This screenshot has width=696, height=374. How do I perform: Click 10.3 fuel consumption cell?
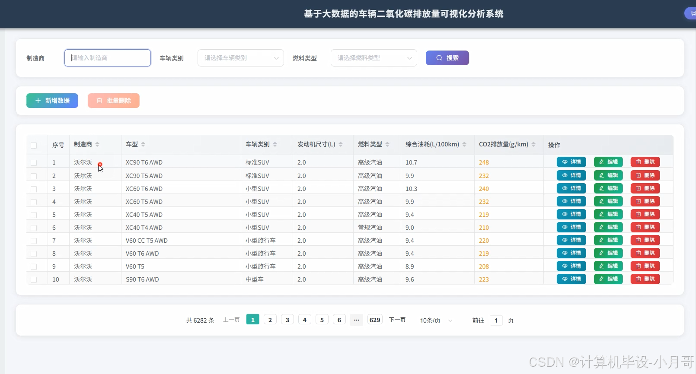tap(411, 189)
